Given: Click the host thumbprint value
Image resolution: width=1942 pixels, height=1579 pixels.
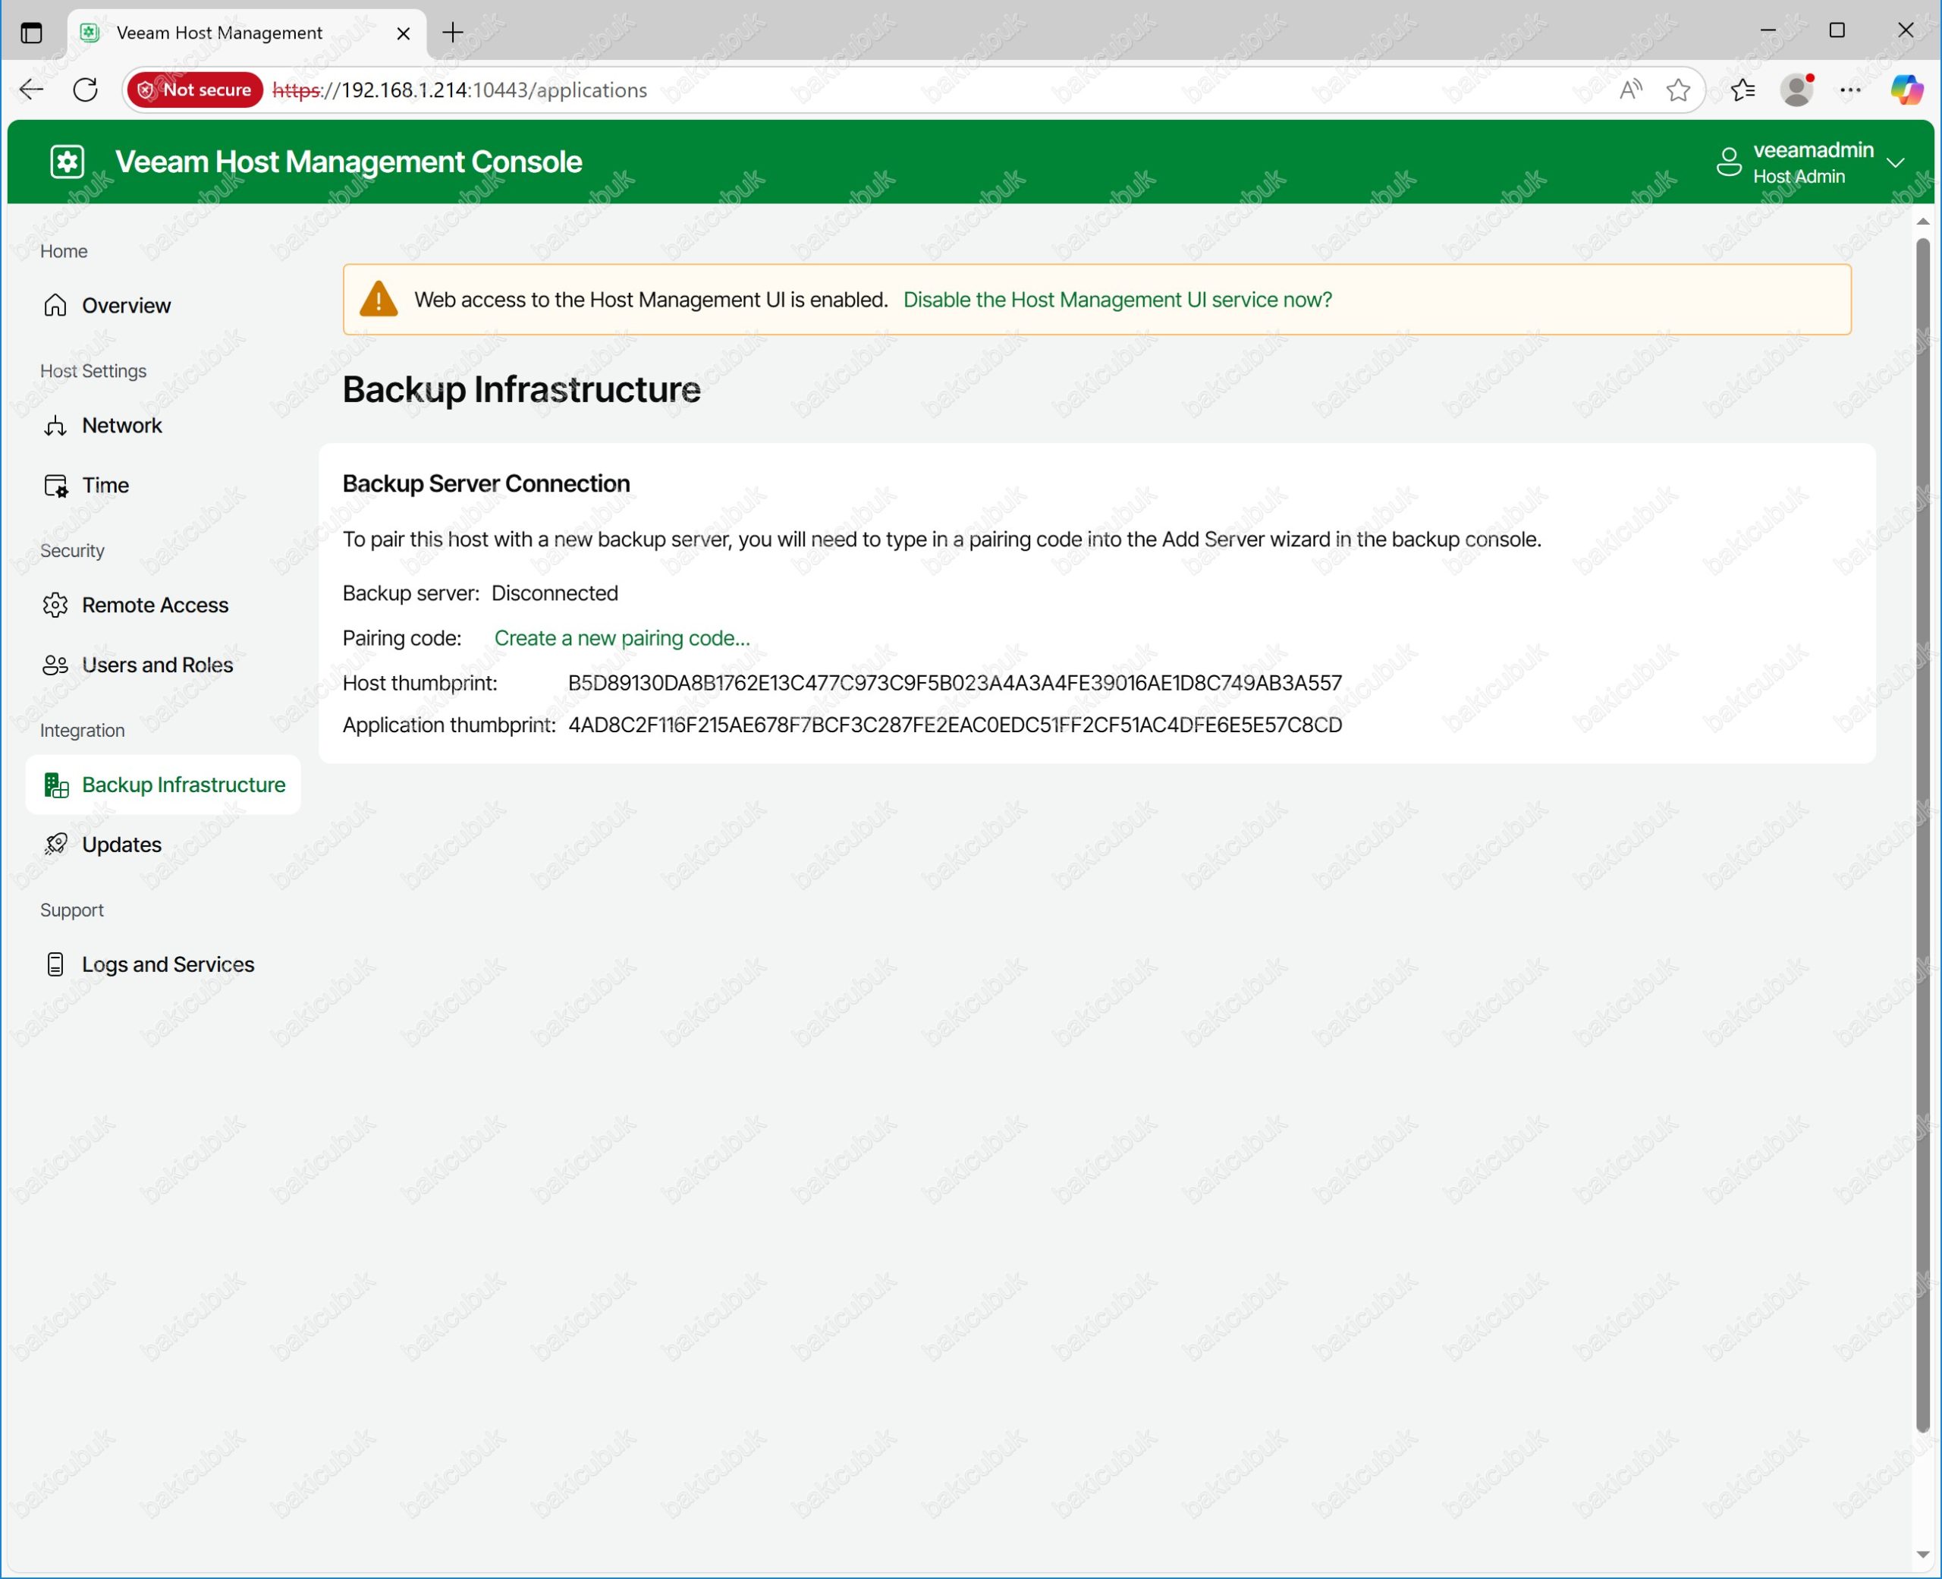Looking at the screenshot, I should coord(954,684).
